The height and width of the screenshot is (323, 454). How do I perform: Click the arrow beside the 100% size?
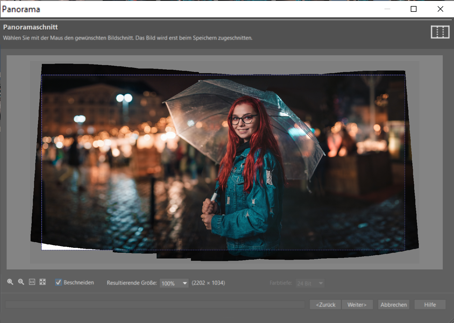point(185,283)
